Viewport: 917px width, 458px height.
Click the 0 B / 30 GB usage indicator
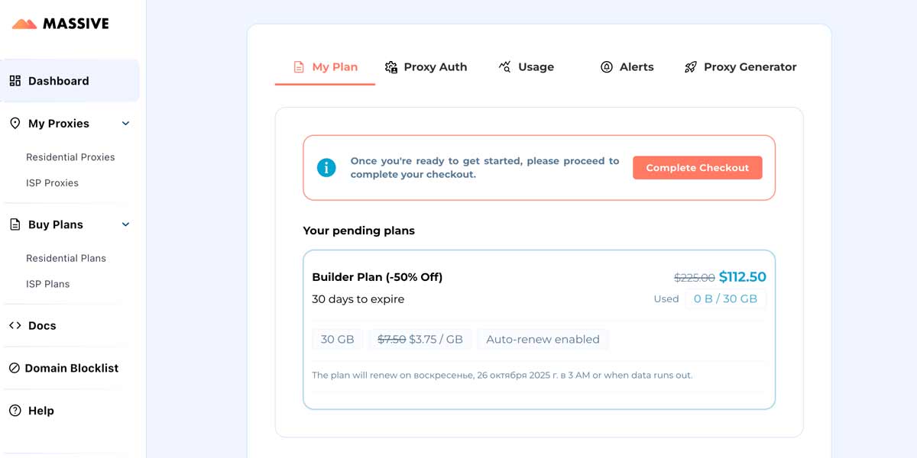point(725,299)
